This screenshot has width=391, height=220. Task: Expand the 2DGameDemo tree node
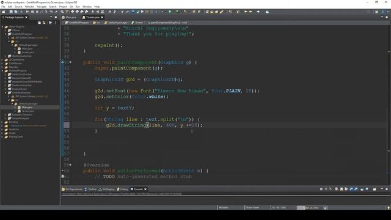(x=2, y=60)
